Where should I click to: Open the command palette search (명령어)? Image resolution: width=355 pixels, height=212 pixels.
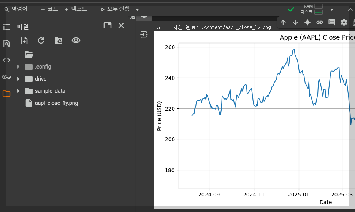point(16,9)
